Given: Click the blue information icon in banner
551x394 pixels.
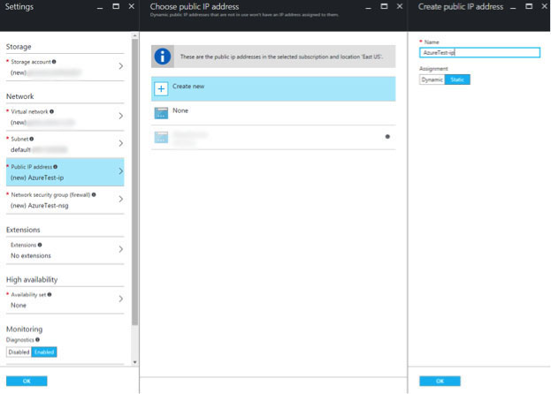Looking at the screenshot, I should 163,57.
